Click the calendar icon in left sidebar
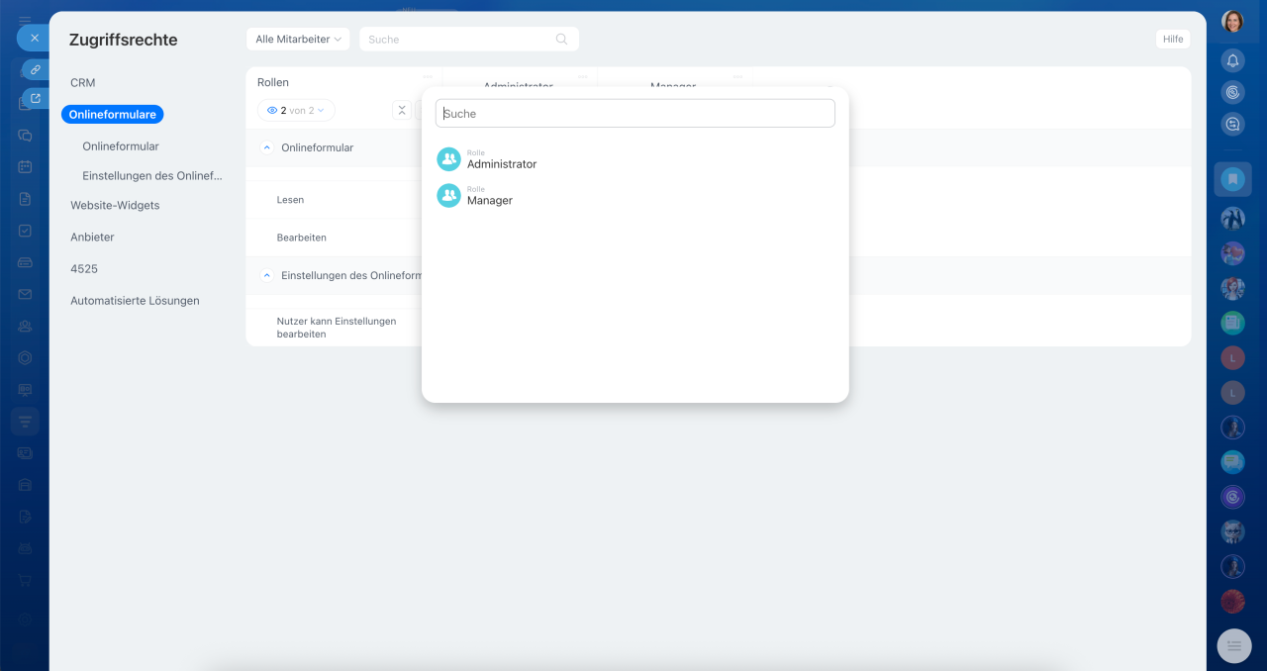Image resolution: width=1267 pixels, height=671 pixels. 25,167
